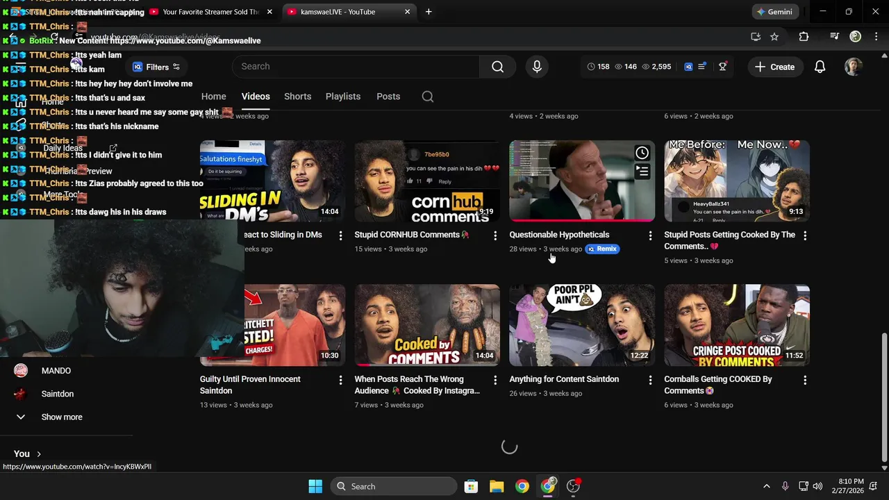889x500 pixels.
Task: Open Saintdon channel in the sidebar
Action: [58, 394]
